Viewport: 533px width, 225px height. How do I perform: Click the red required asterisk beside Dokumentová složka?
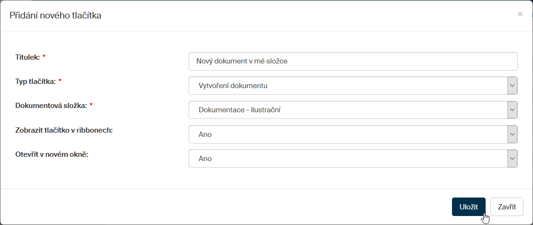tap(91, 106)
